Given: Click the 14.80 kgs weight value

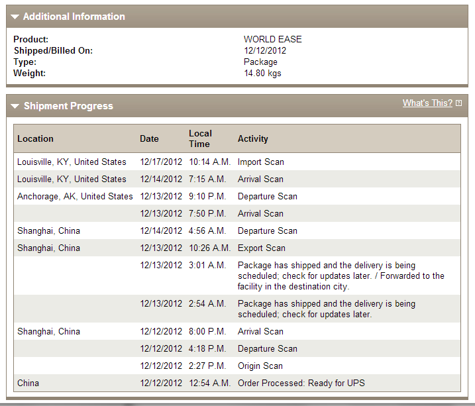Looking at the screenshot, I should point(262,74).
